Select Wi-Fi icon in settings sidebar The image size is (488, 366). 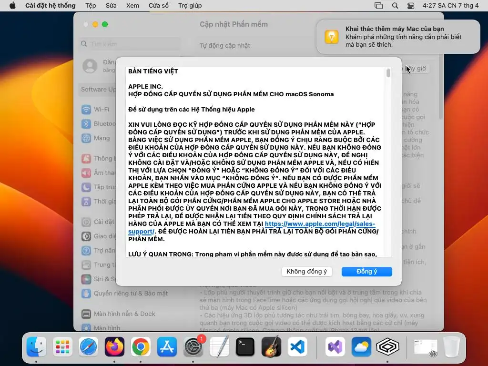coord(86,110)
